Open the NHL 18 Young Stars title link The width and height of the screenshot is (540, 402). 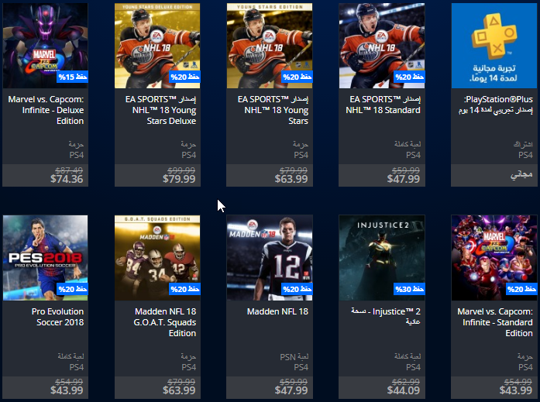coord(273,110)
